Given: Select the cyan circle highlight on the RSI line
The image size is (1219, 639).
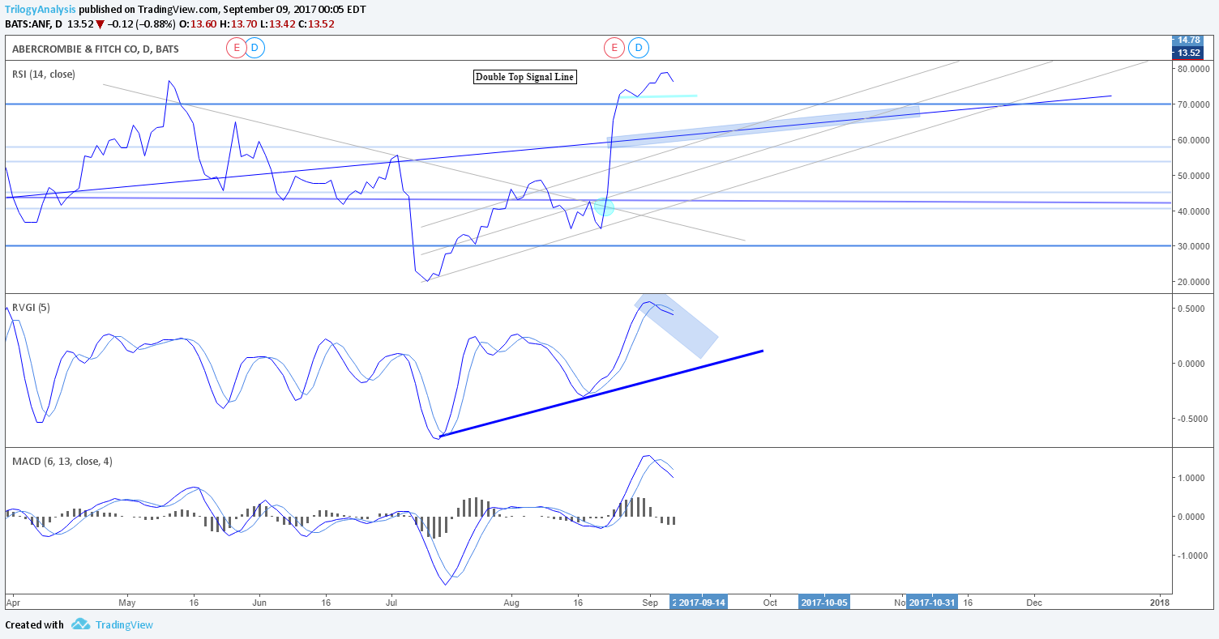Looking at the screenshot, I should point(604,207).
